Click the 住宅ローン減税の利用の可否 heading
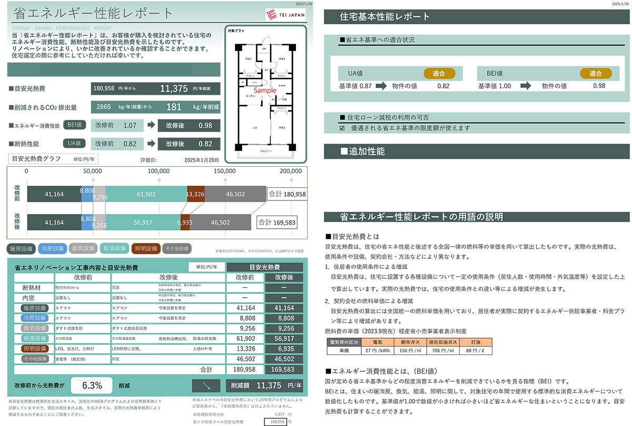The image size is (632, 426). pos(384,117)
